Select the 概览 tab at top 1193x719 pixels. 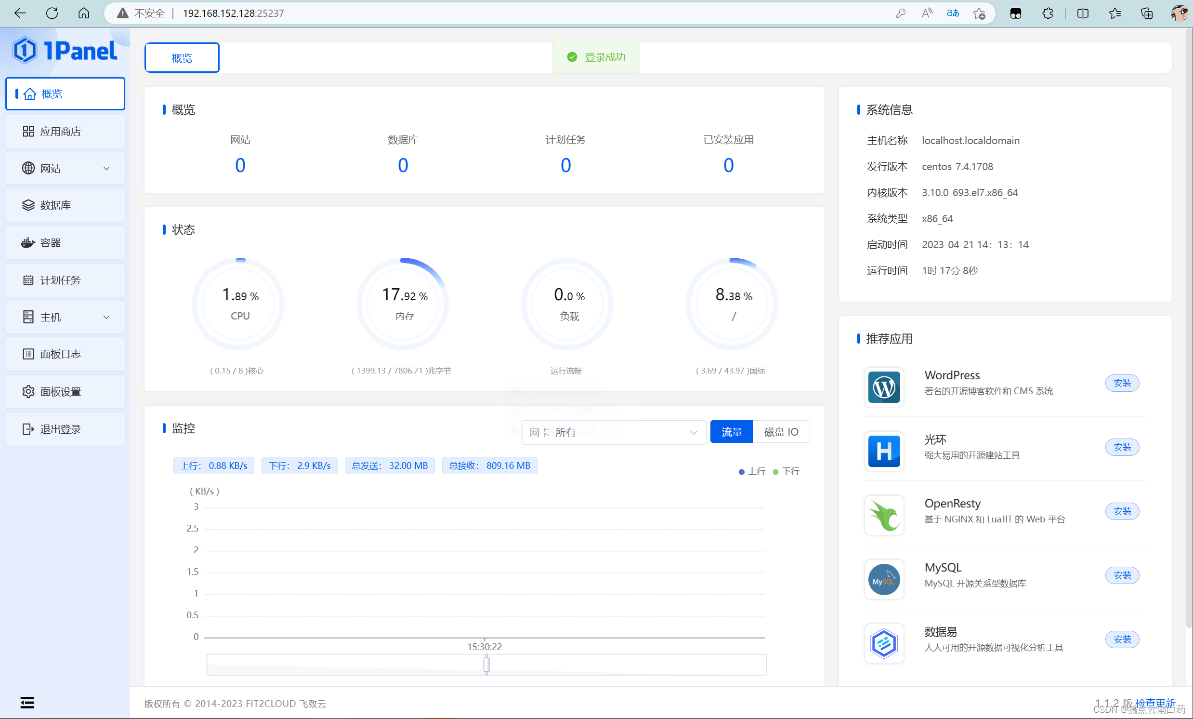pos(182,58)
